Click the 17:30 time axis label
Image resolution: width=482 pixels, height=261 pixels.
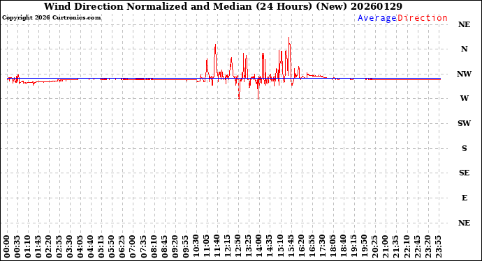322,247
